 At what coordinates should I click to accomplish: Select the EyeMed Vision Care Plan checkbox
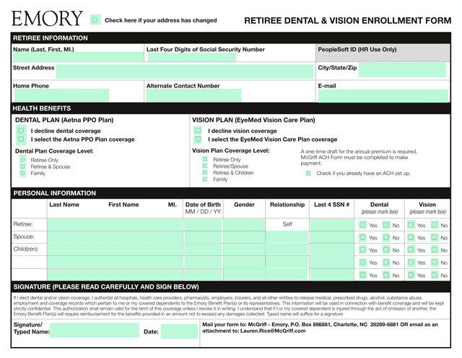click(x=198, y=139)
